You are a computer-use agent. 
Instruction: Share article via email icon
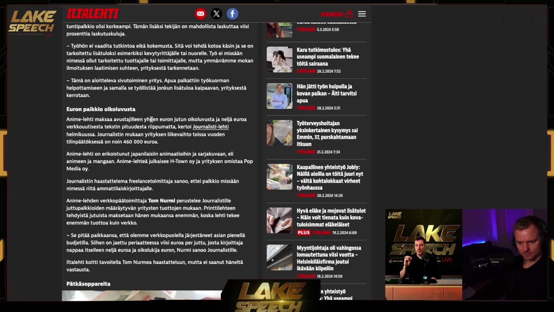(200, 14)
